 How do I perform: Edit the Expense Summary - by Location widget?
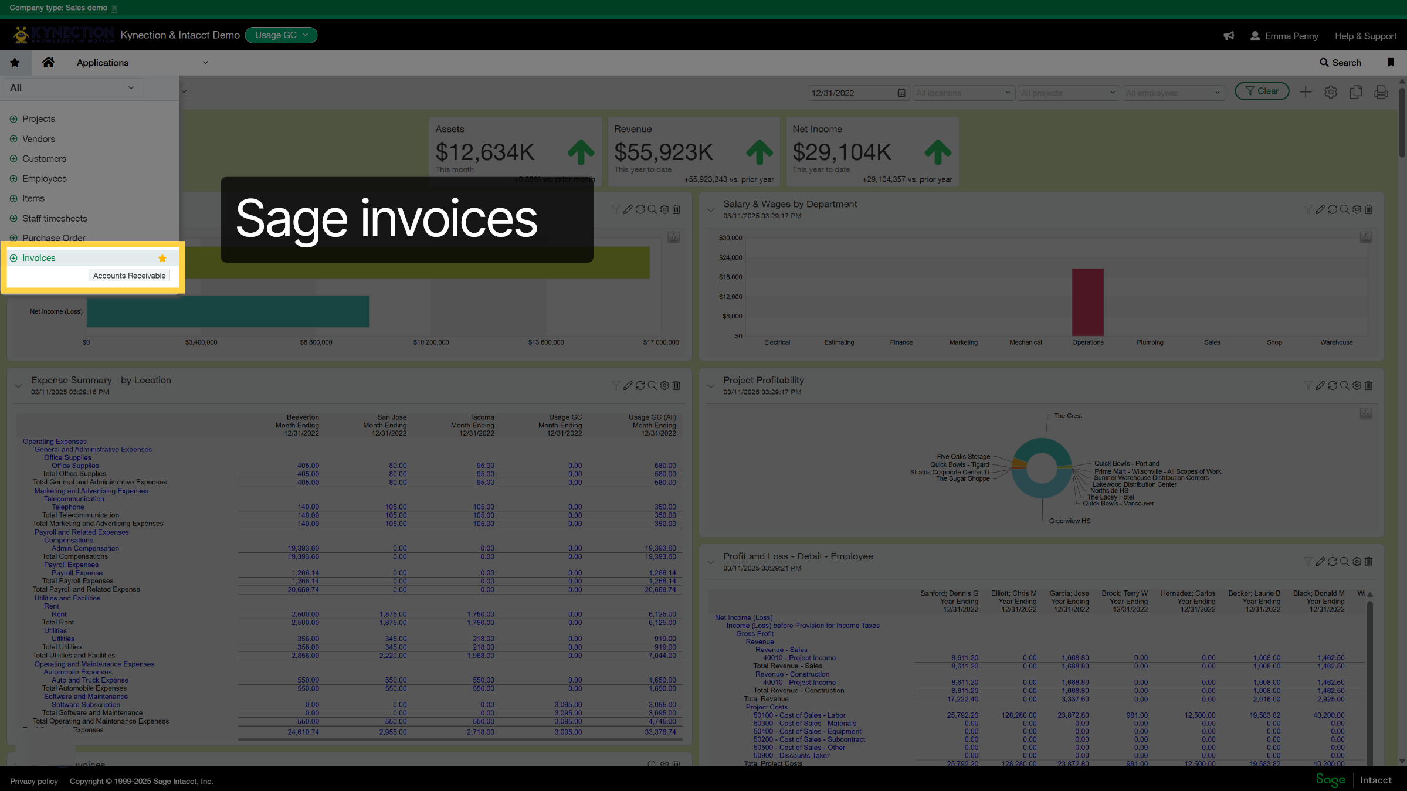tap(628, 385)
